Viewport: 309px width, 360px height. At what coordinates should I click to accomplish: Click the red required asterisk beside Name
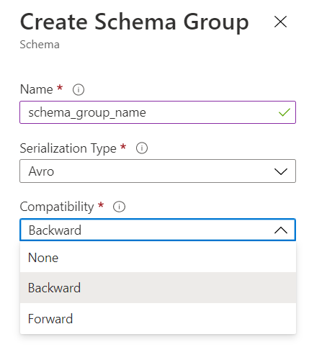click(60, 88)
